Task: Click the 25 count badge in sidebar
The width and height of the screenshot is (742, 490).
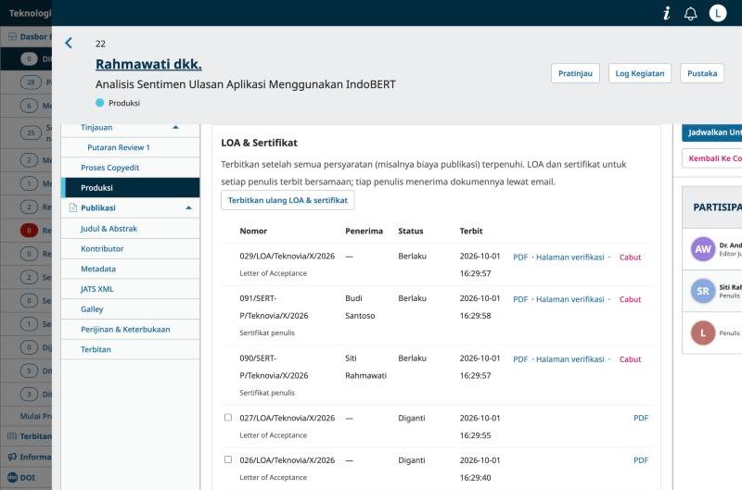Action: [x=31, y=132]
